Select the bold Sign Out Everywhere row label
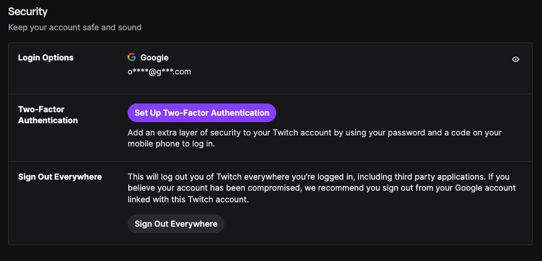 click(60, 177)
